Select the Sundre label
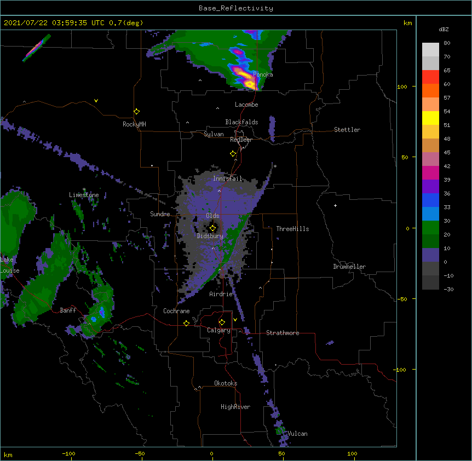Image resolution: width=472 pixels, height=461 pixels. tap(160, 214)
